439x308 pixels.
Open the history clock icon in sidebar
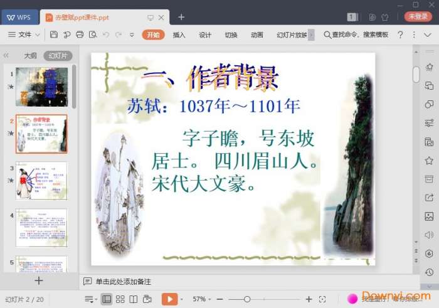(x=429, y=272)
